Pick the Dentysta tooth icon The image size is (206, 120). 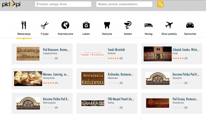(x=107, y=25)
